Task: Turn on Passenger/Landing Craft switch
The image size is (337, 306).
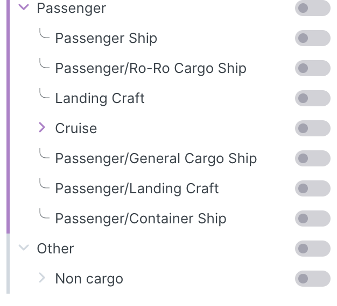Action: (312, 189)
